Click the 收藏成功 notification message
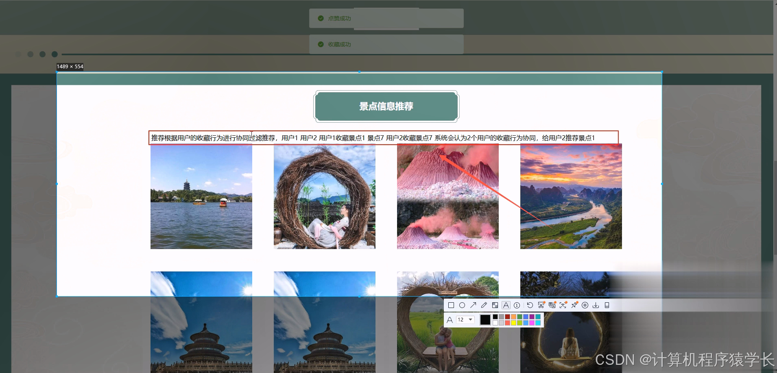The width and height of the screenshot is (777, 373). 386,44
